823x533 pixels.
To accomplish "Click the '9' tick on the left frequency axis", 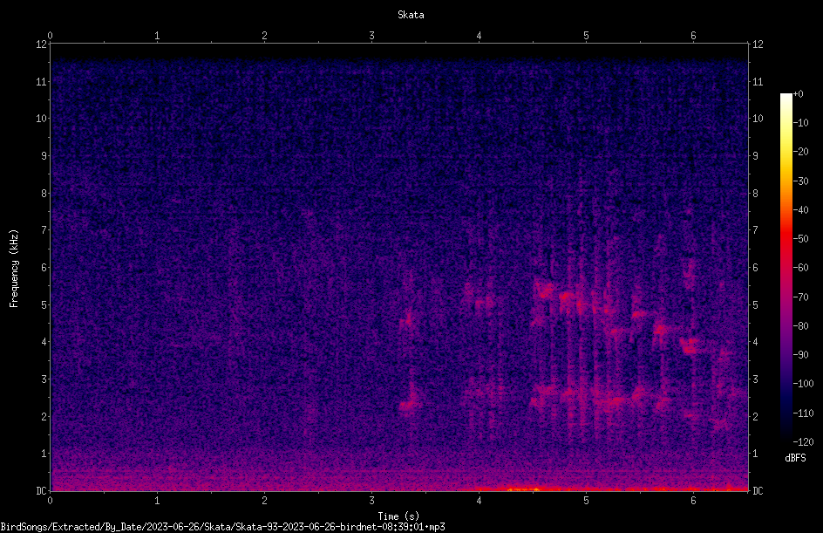I will (44, 156).
